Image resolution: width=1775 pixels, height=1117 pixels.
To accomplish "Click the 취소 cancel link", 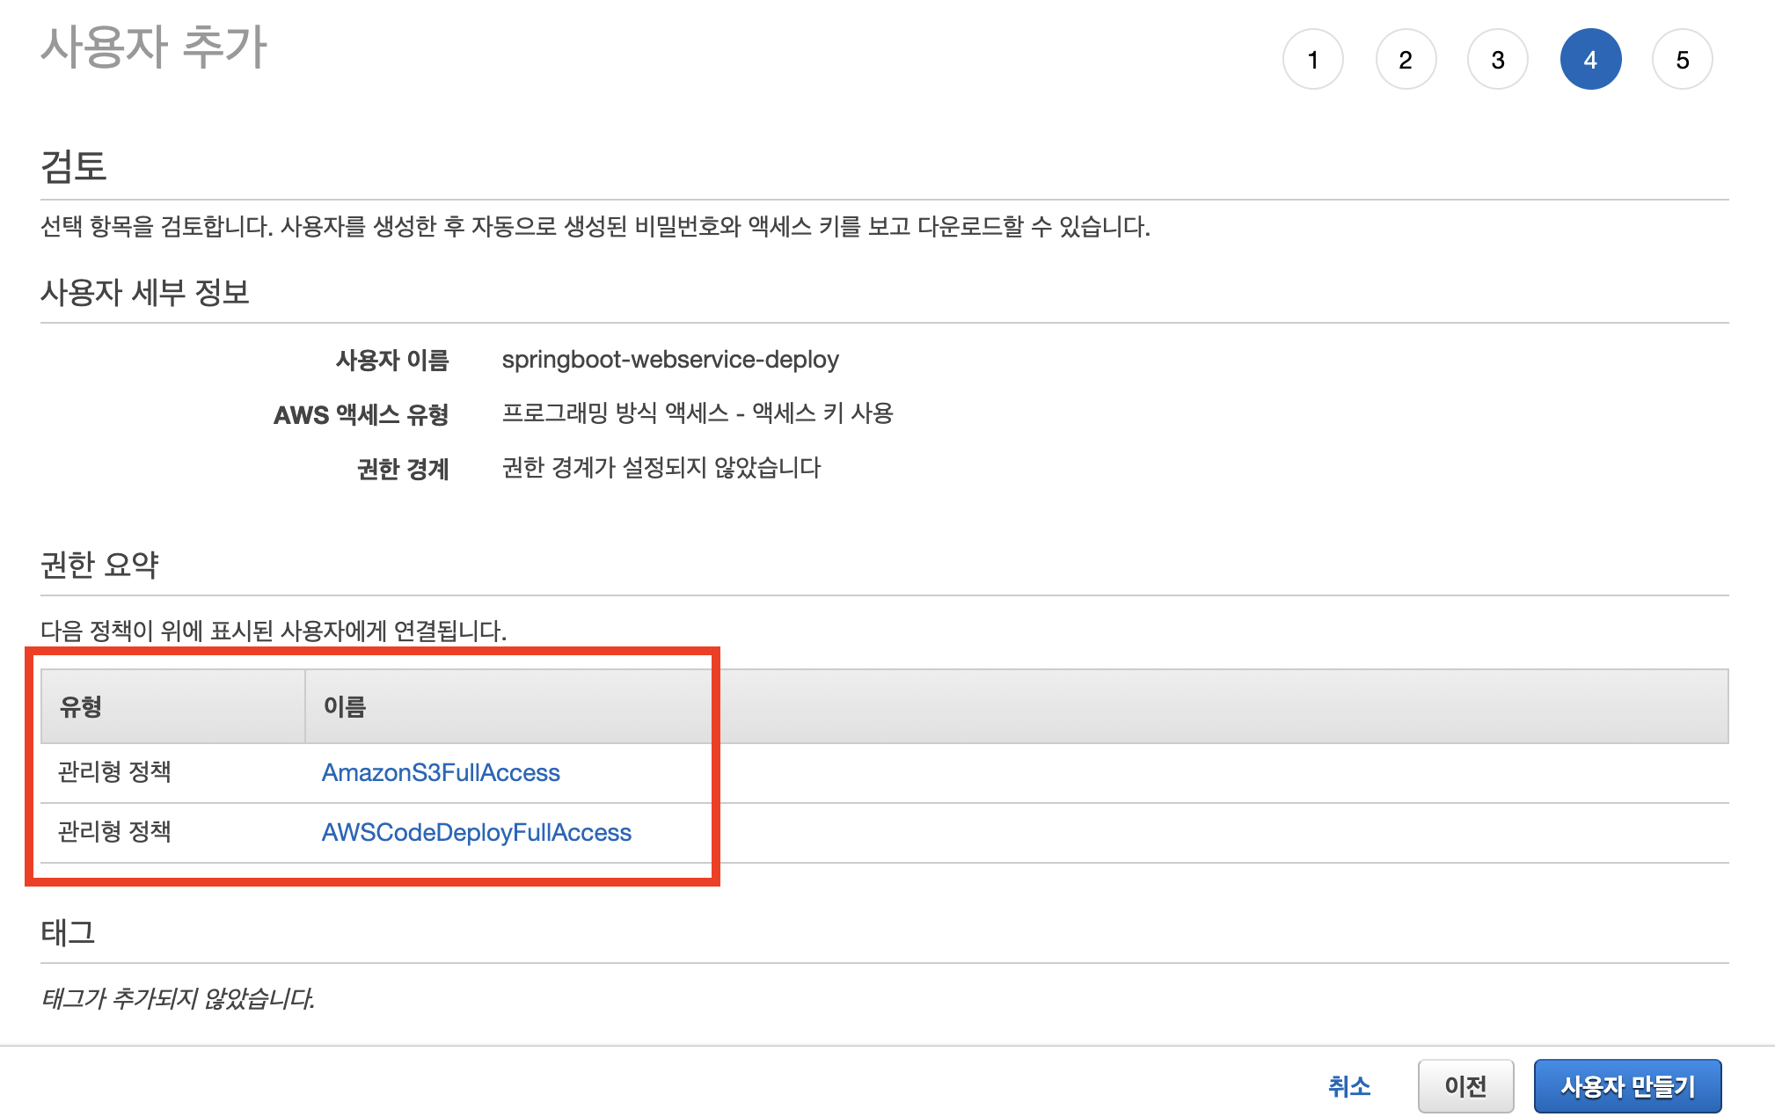I will [1348, 1086].
